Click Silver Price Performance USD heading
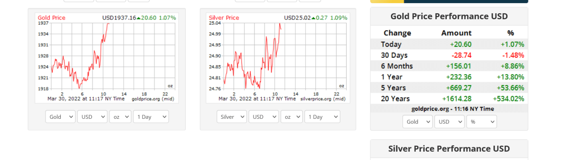The width and height of the screenshot is (563, 160). coord(449,149)
